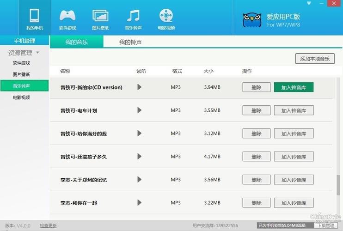Delete 曾轶可-还能孩子多久
Viewport: 343px width, 231px height.
point(257,157)
